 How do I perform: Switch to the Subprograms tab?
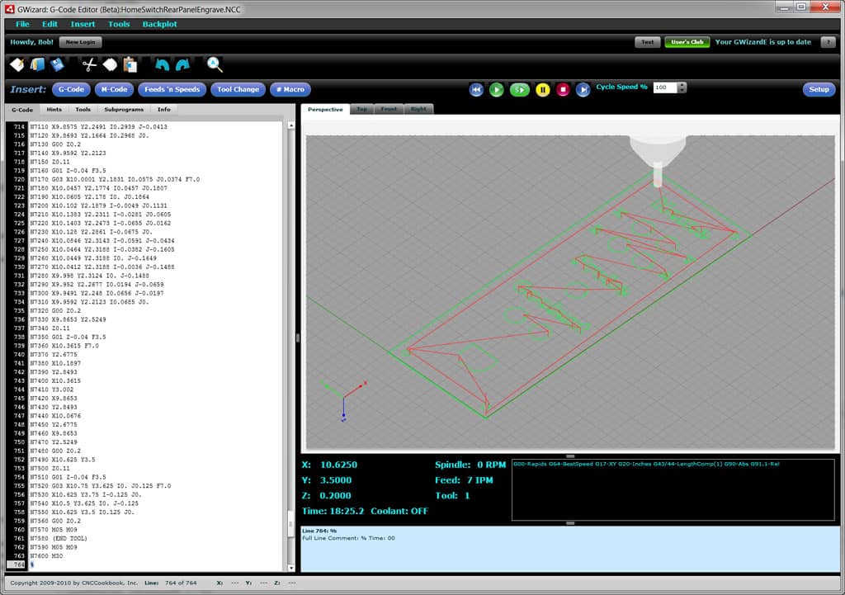click(x=124, y=108)
